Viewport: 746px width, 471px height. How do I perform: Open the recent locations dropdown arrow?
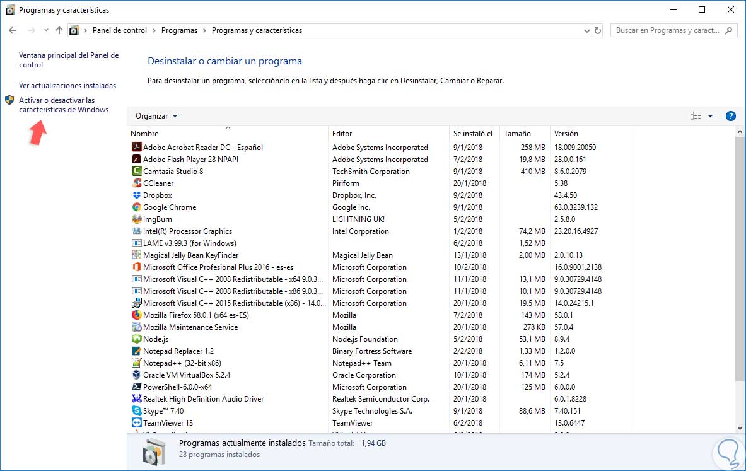(x=45, y=30)
